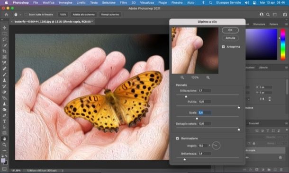Toggle the Anteprima checkbox
289x173 pixels.
pyautogui.click(x=224, y=47)
